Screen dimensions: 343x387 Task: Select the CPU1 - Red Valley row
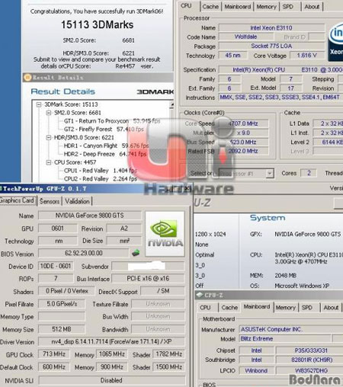click(x=101, y=171)
